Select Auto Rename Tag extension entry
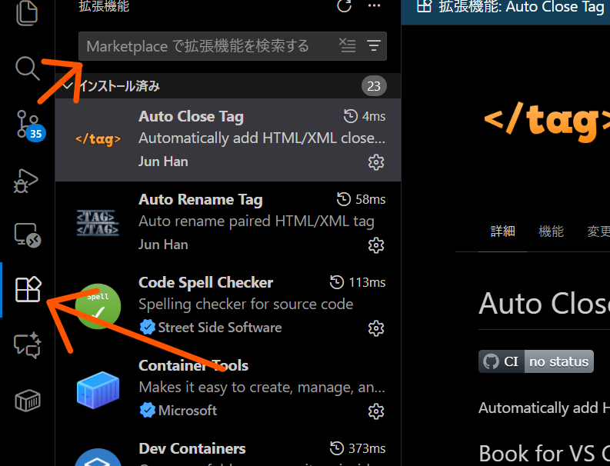 pyautogui.click(x=228, y=222)
